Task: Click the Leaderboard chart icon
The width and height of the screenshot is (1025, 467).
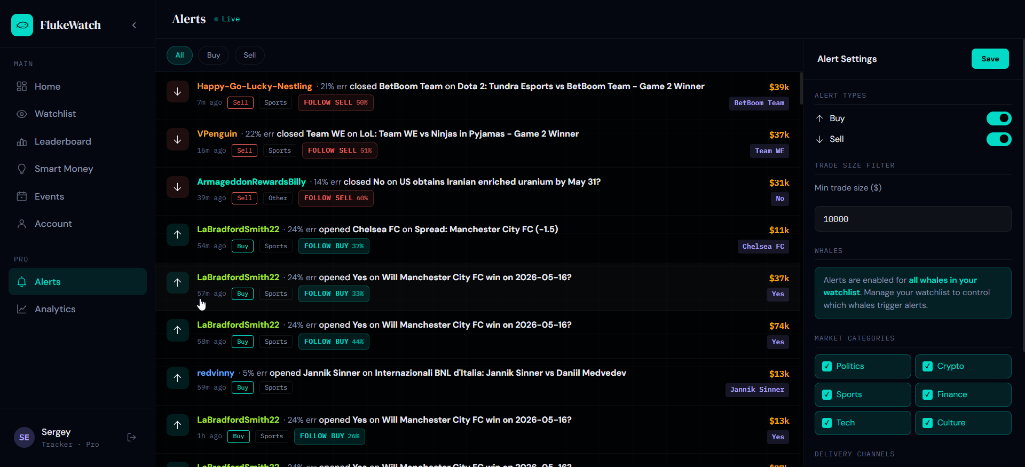Action: point(22,141)
